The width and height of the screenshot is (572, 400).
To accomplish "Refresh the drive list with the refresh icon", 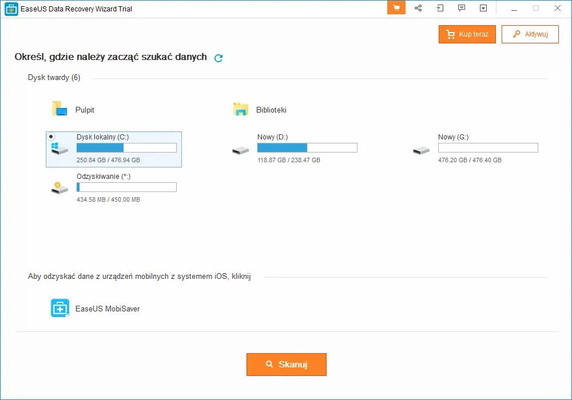I will pyautogui.click(x=219, y=58).
